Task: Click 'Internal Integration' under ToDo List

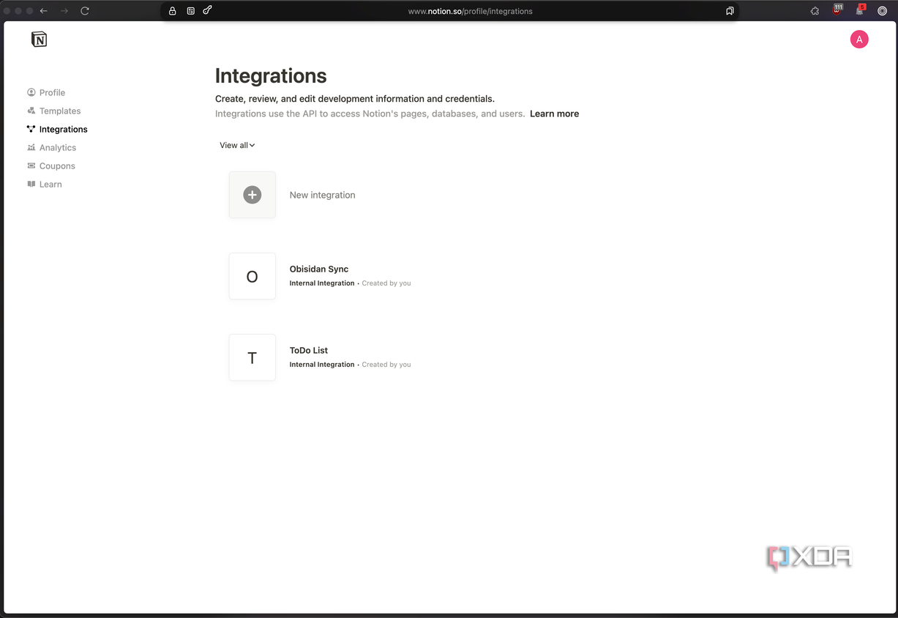Action: click(322, 365)
